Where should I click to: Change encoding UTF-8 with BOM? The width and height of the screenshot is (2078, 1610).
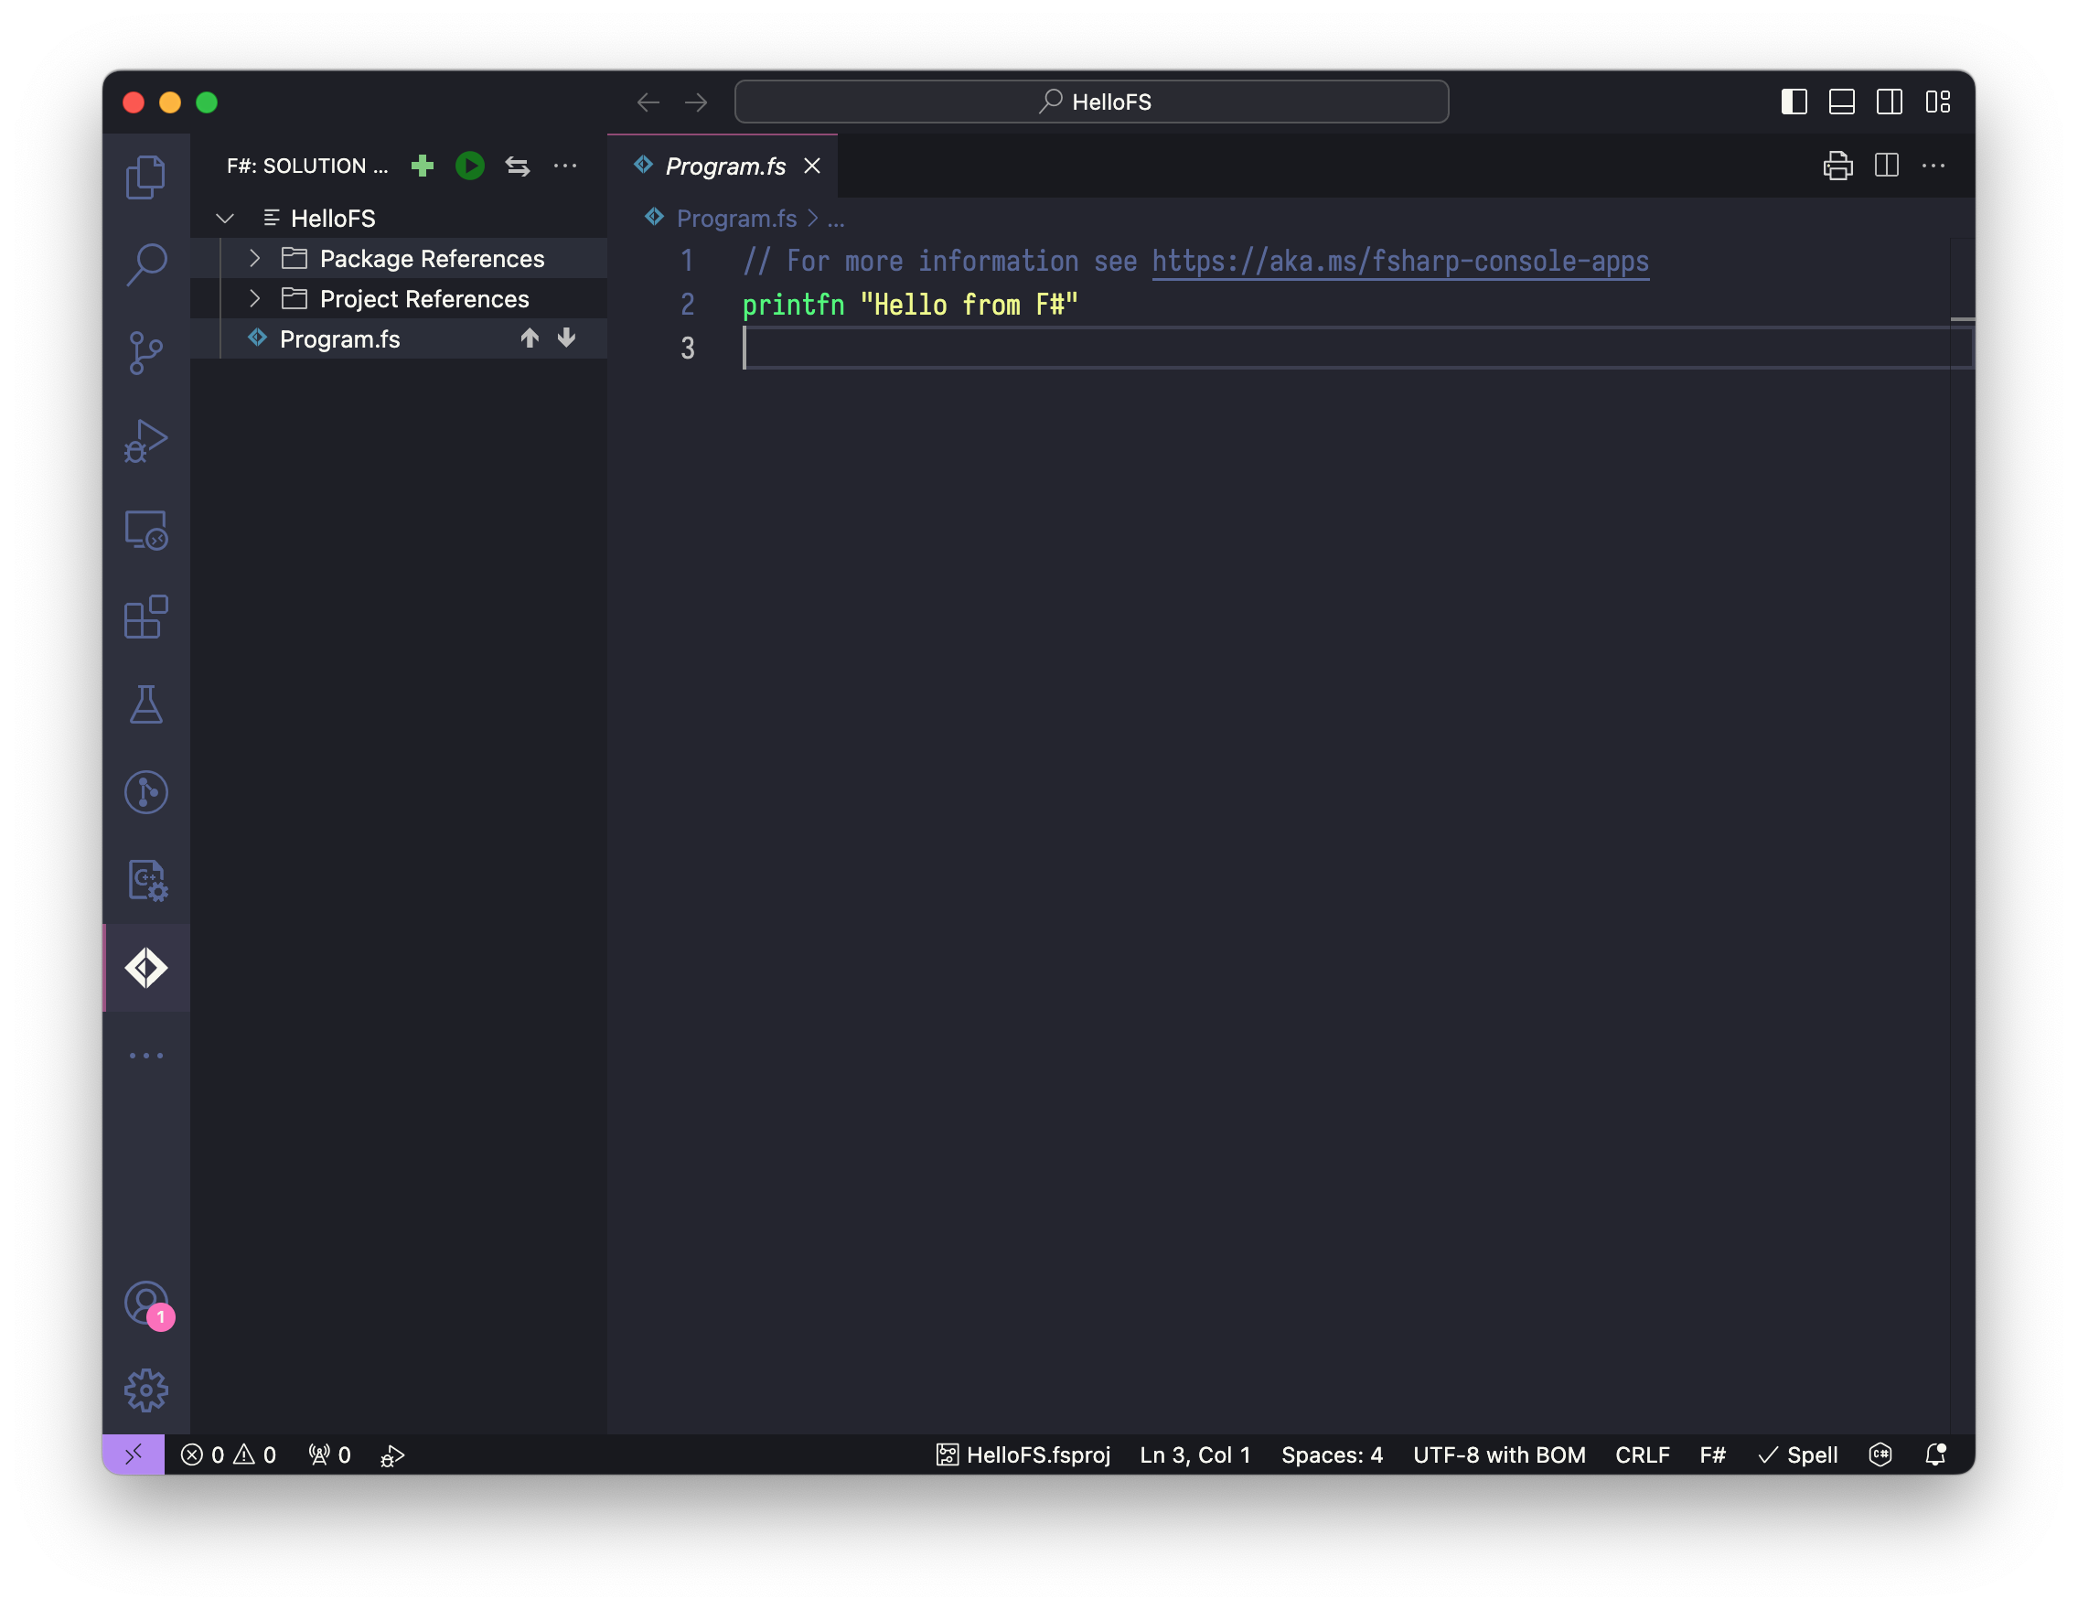point(1498,1454)
